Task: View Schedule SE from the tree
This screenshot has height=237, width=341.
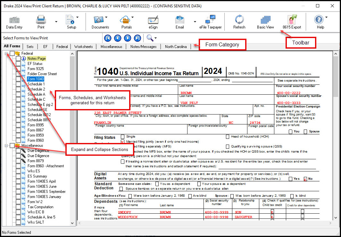Action: (x=37, y=110)
